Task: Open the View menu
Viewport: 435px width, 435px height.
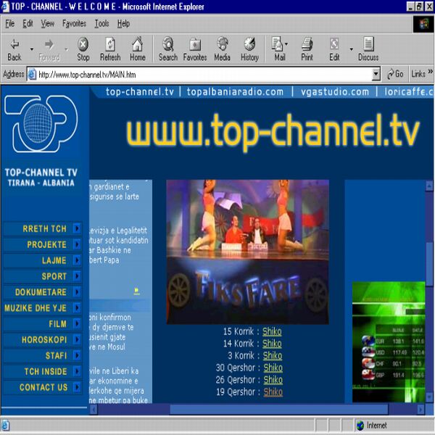Action: pos(48,24)
